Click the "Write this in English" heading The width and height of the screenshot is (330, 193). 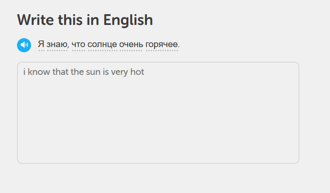click(85, 20)
